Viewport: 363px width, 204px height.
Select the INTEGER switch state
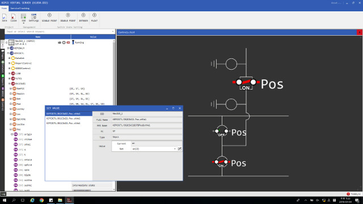tap(83, 18)
